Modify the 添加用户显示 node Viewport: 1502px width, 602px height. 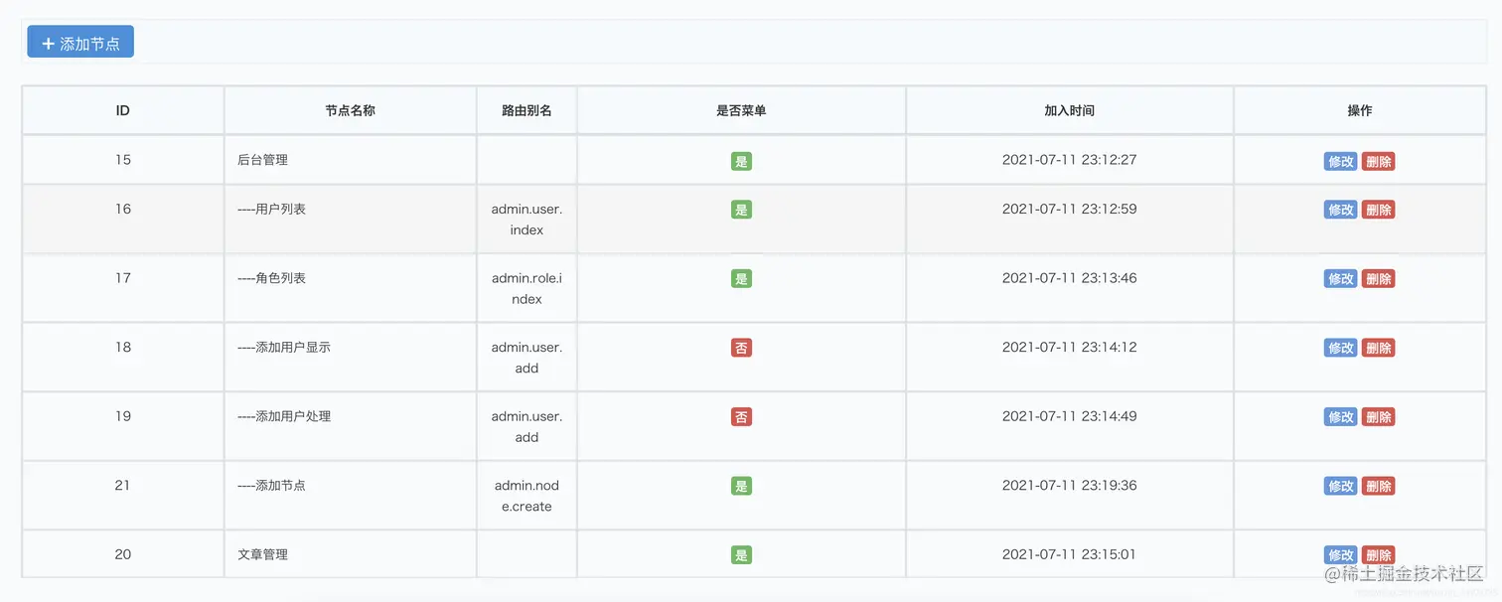point(1340,348)
